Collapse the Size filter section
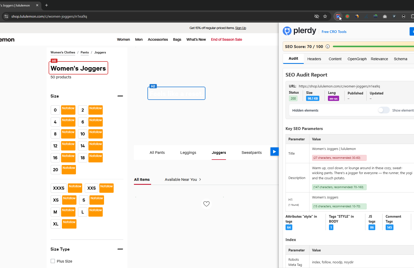 120,96
